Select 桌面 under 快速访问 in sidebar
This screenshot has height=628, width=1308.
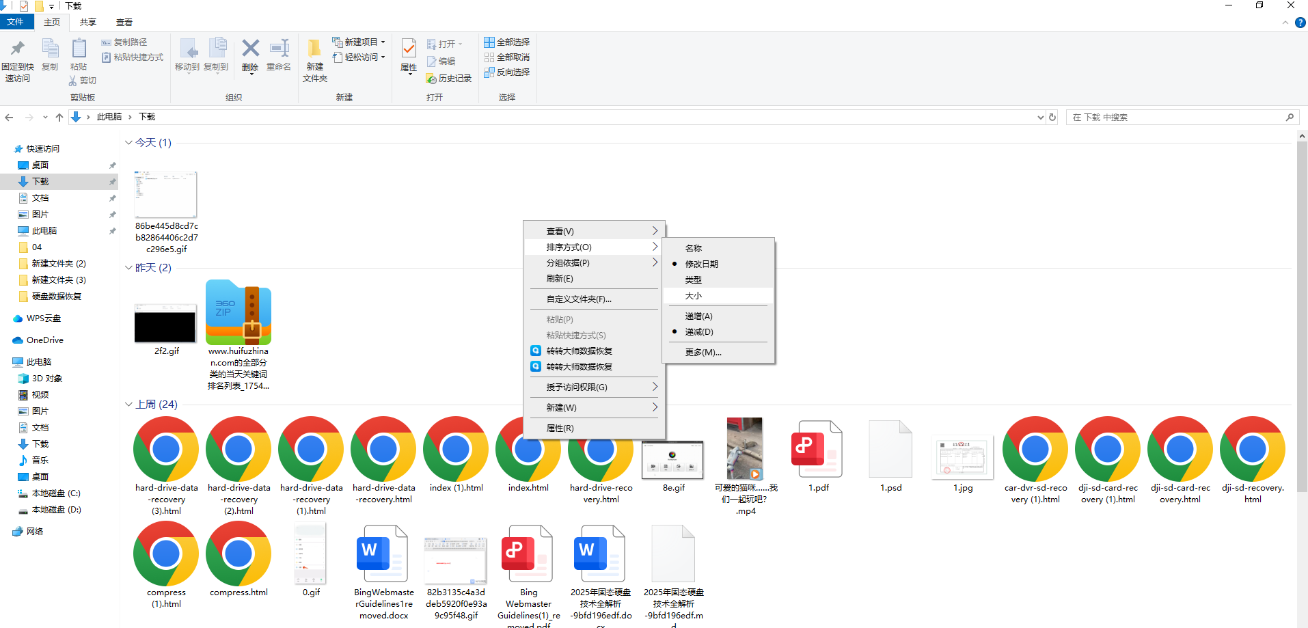click(x=40, y=165)
